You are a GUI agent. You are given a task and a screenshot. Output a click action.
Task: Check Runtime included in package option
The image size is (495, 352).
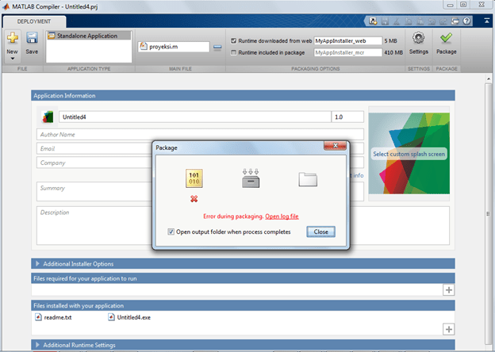click(232, 52)
